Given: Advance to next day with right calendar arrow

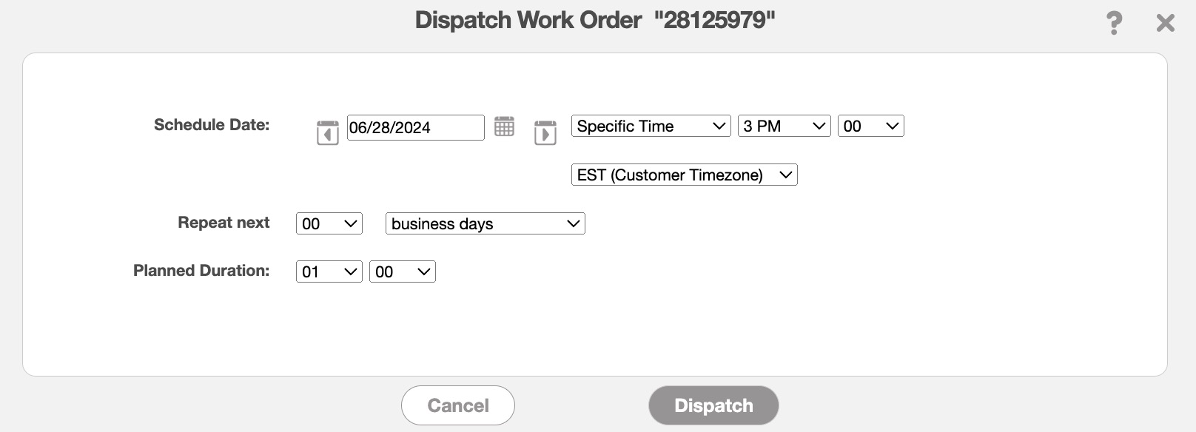Looking at the screenshot, I should [x=545, y=132].
